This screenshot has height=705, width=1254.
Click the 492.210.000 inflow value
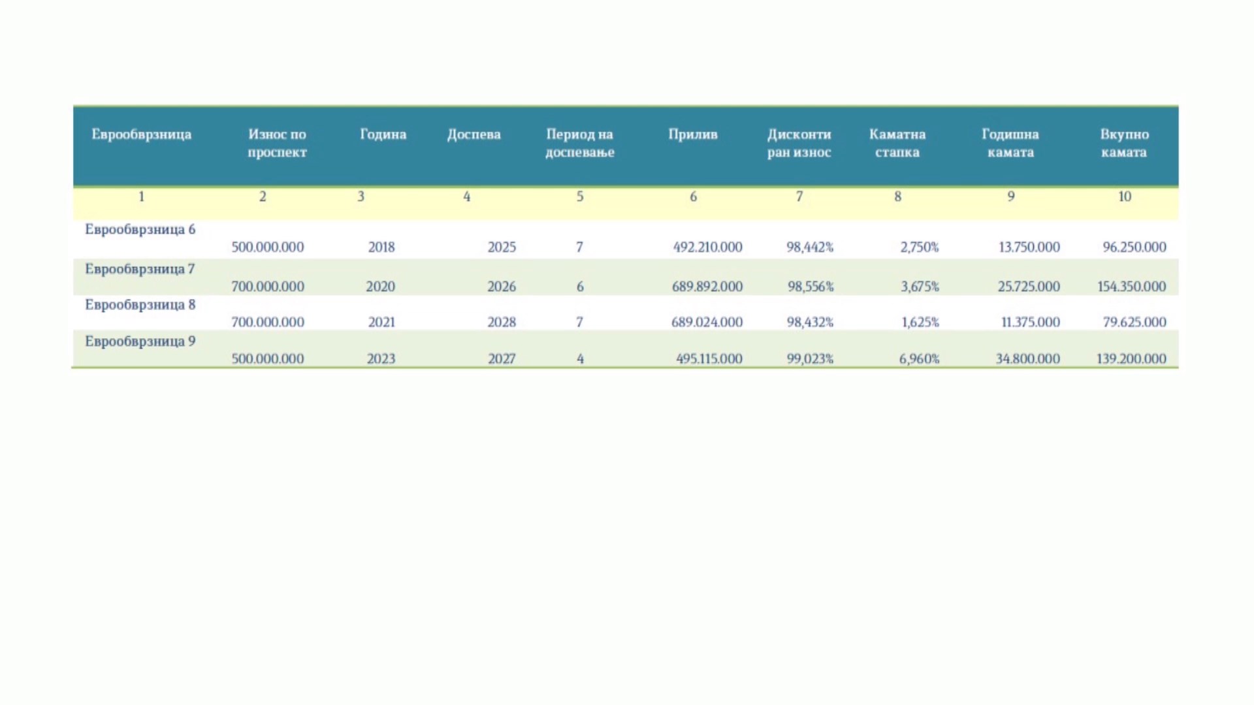click(707, 247)
